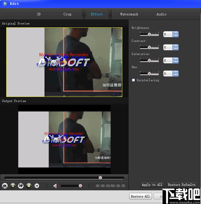Viewport: 201px width, 204px height.
Task: Pause the video preview
Action: tap(13, 186)
